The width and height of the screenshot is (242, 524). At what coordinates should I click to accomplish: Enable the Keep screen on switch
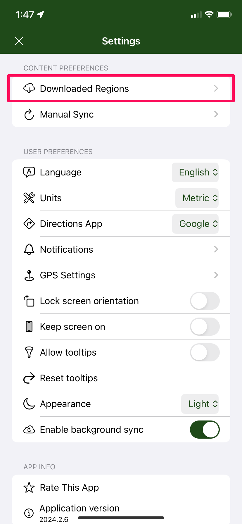(x=205, y=327)
